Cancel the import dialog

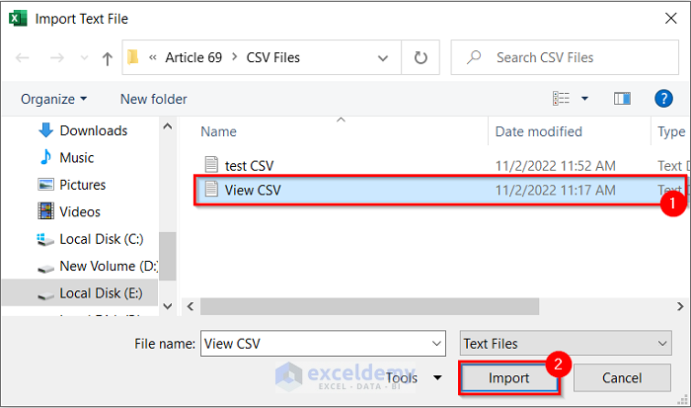pos(622,378)
